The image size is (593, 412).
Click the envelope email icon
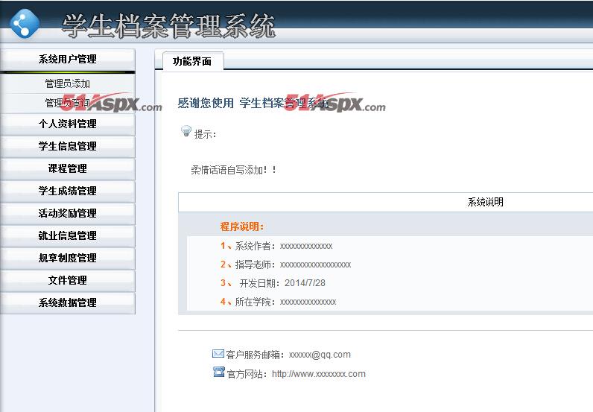pos(218,354)
